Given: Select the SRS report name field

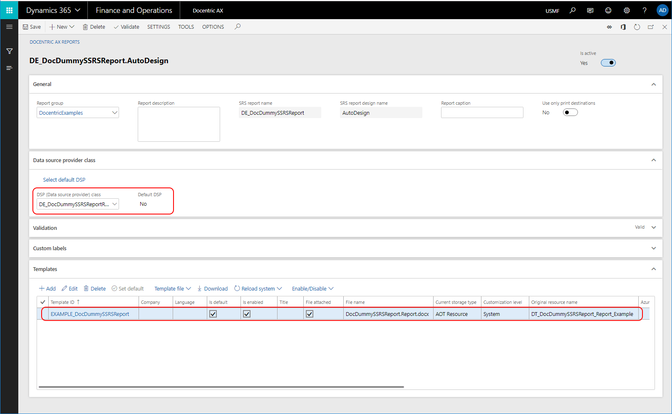Looking at the screenshot, I should (280, 113).
